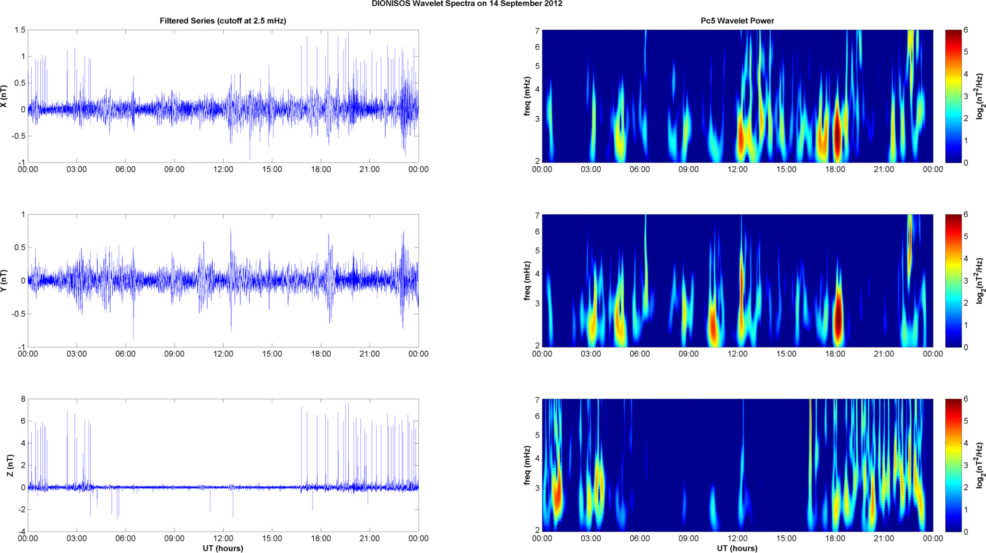The width and height of the screenshot is (986, 553).
Task: Click the 2 mHz tick of the bottom spectrum
Action: [537, 530]
